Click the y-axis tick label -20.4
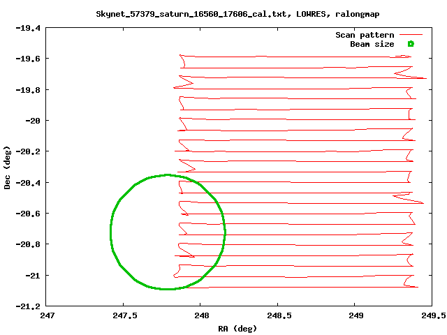This screenshot has height=335, width=447. (x=28, y=183)
